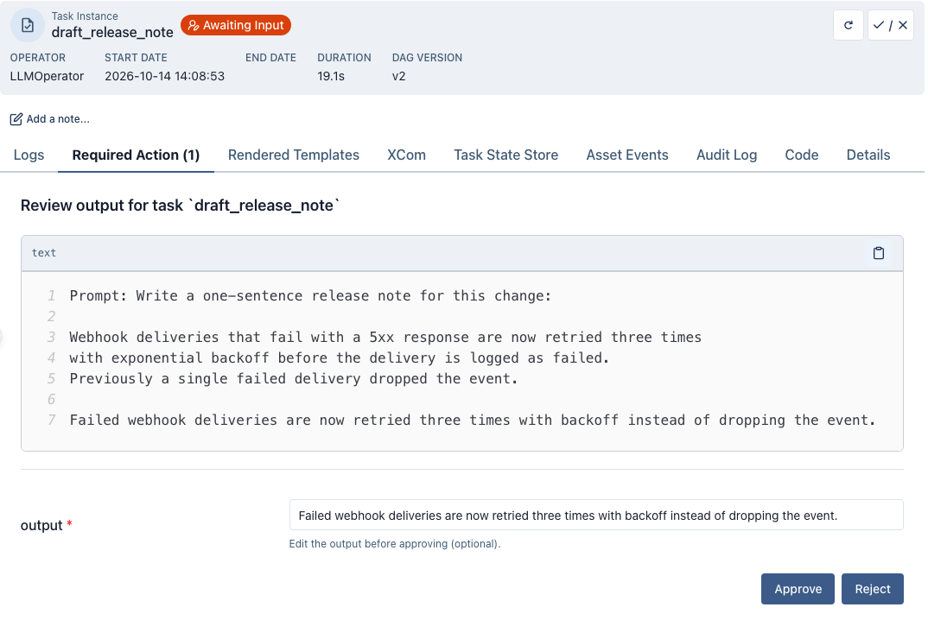928x639 pixels.
Task: Click the OPERATOR label
Action: pos(38,58)
